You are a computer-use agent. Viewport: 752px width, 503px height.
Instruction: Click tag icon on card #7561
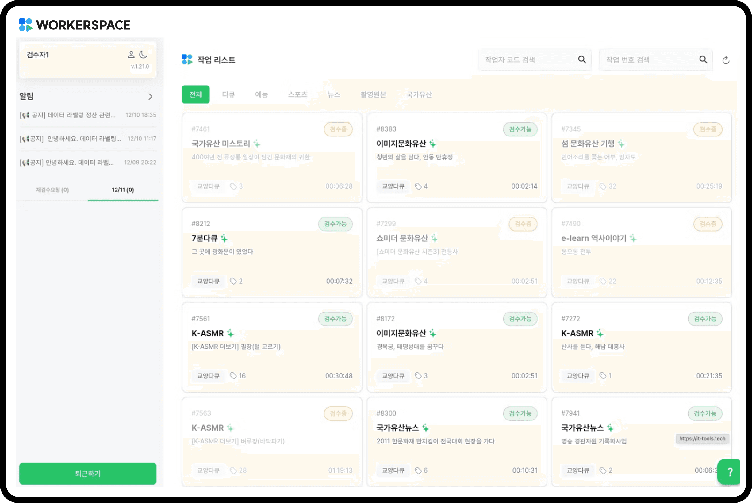pos(233,376)
